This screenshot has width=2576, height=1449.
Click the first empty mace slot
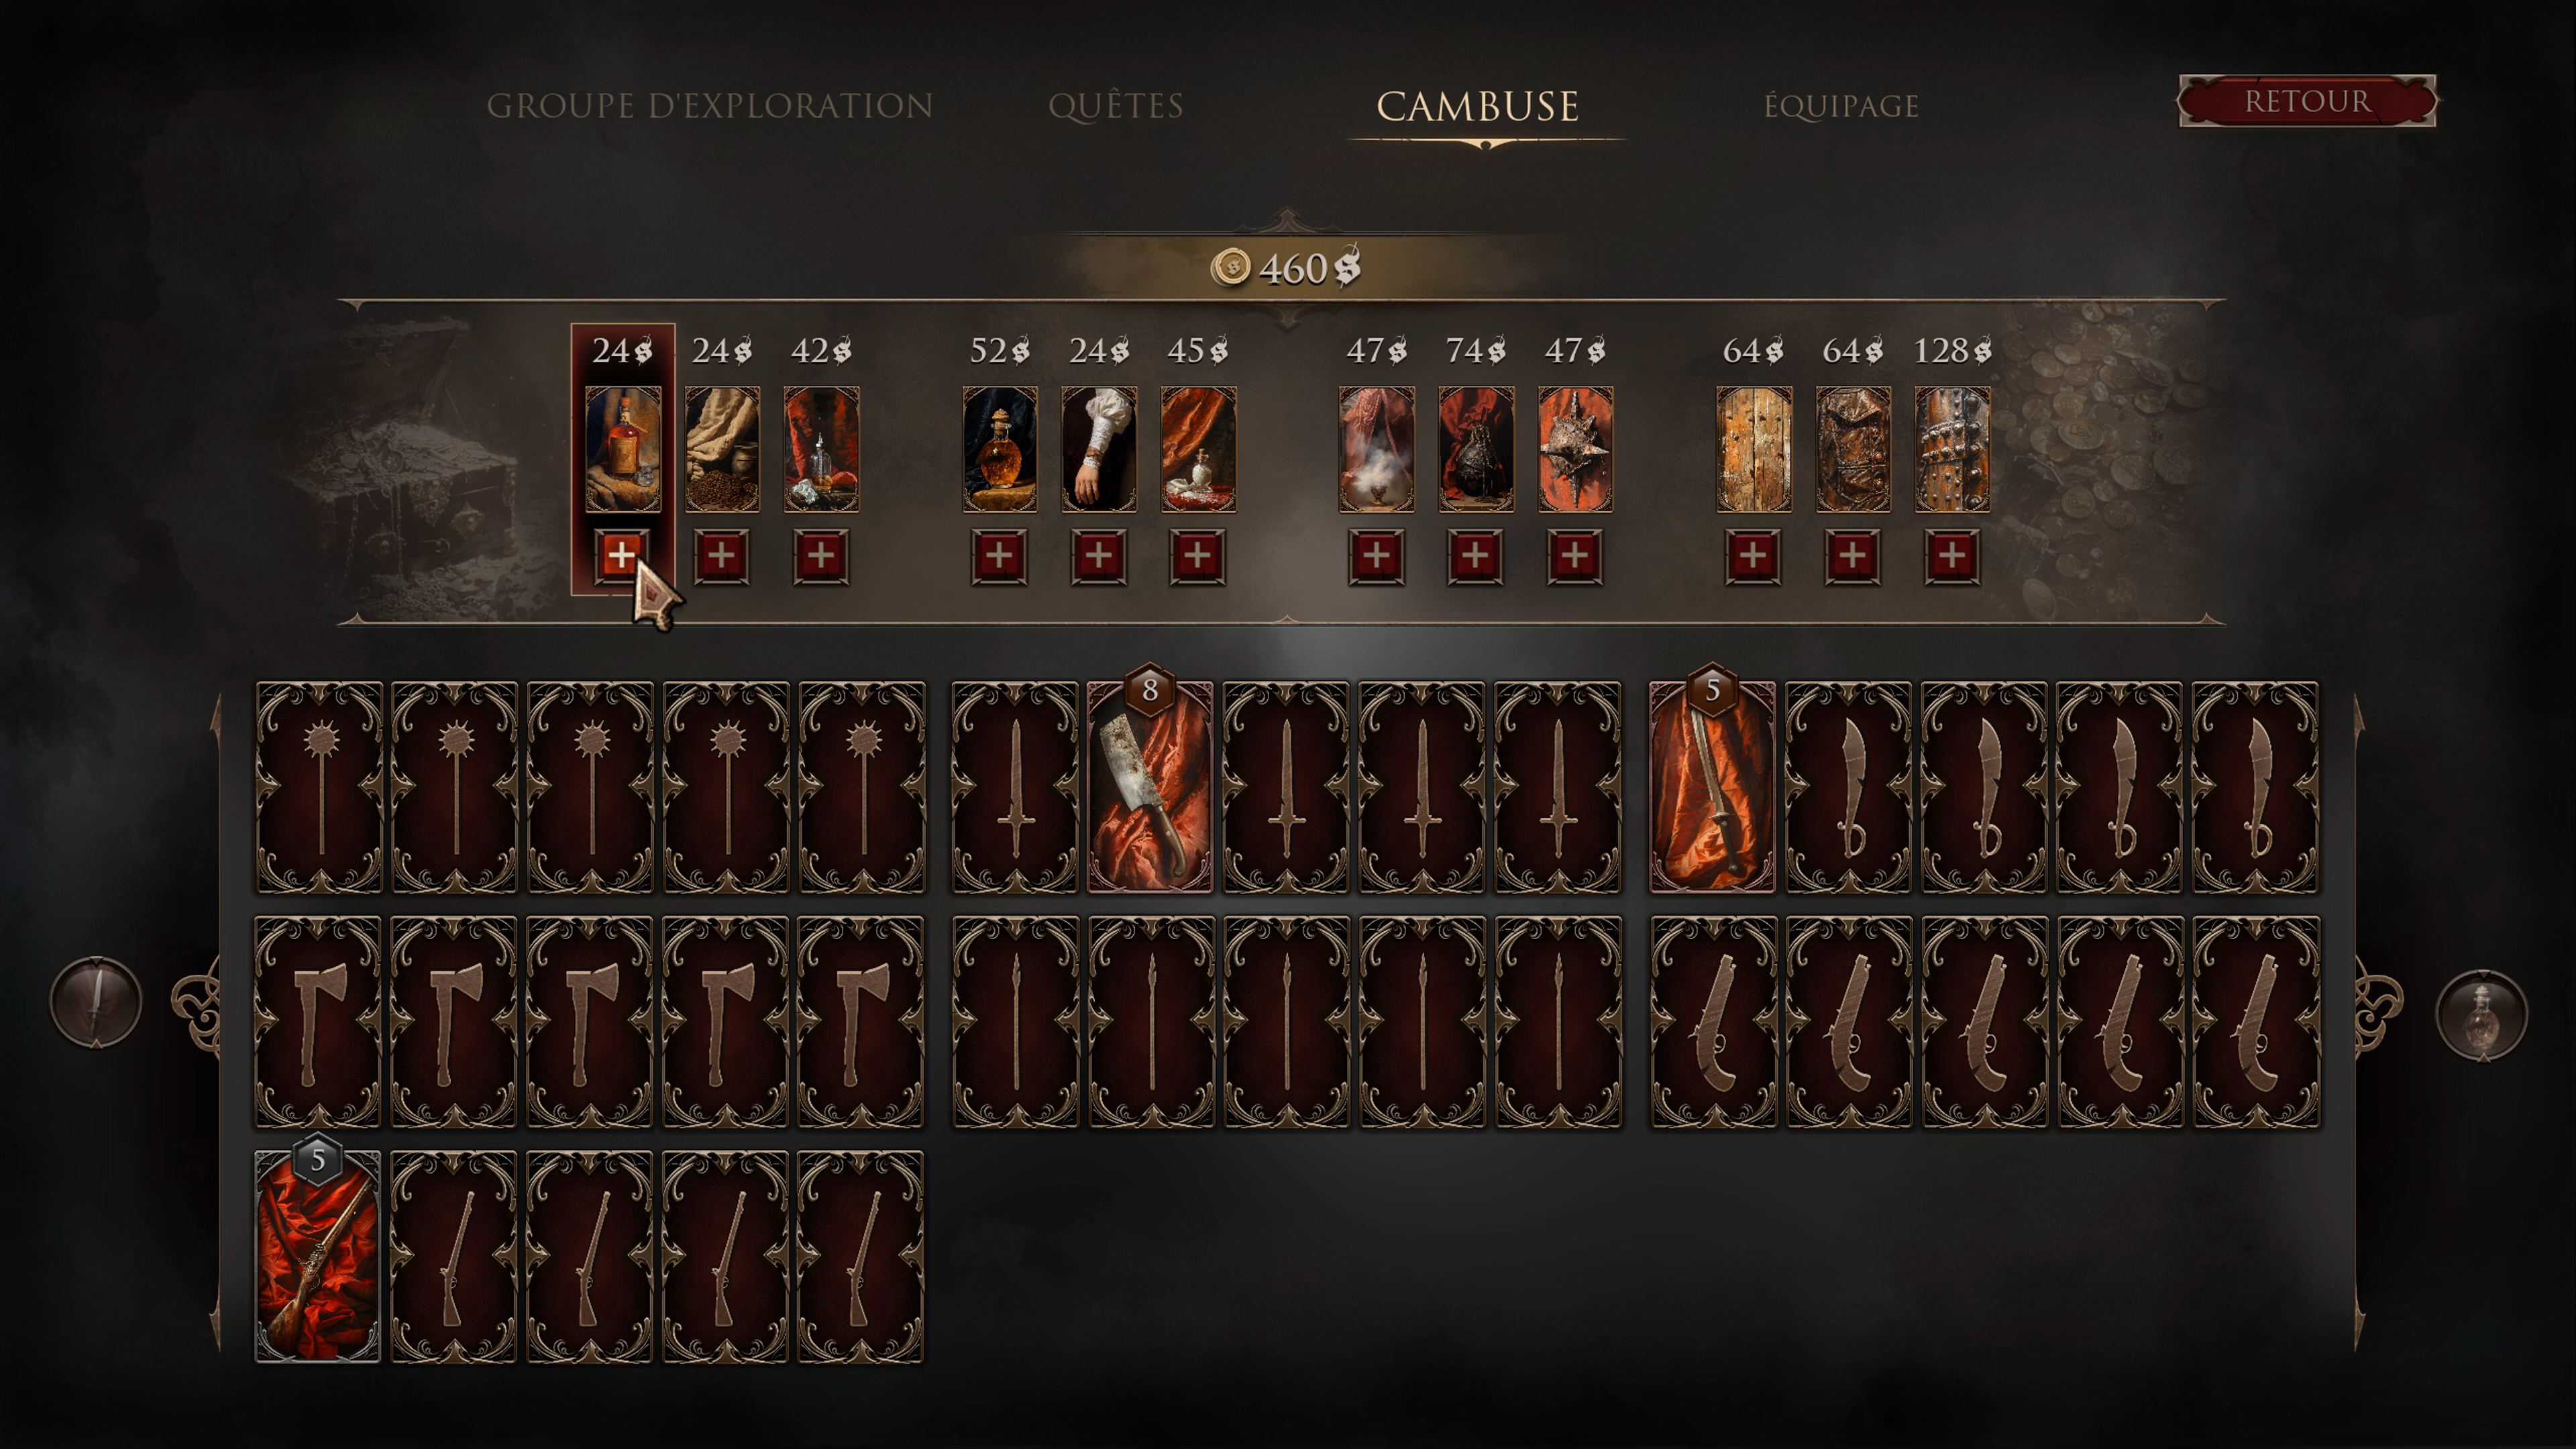319,787
